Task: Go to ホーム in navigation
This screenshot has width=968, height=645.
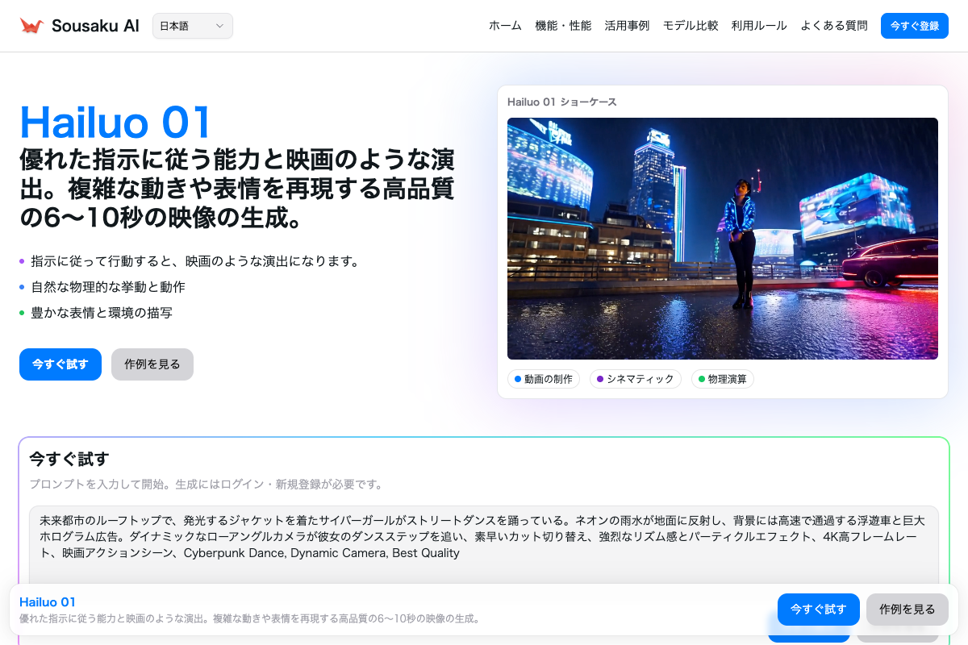Action: pyautogui.click(x=505, y=26)
